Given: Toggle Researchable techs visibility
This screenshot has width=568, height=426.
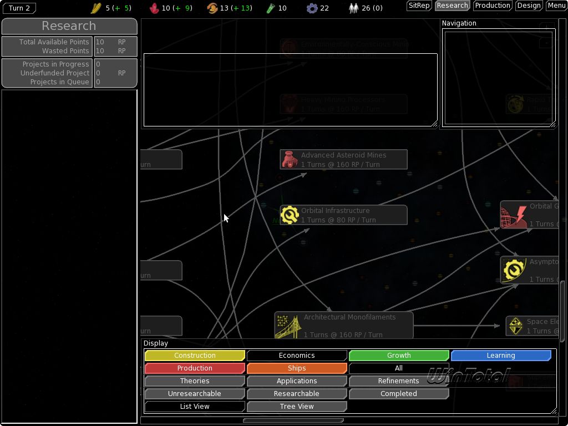Looking at the screenshot, I should [x=297, y=393].
